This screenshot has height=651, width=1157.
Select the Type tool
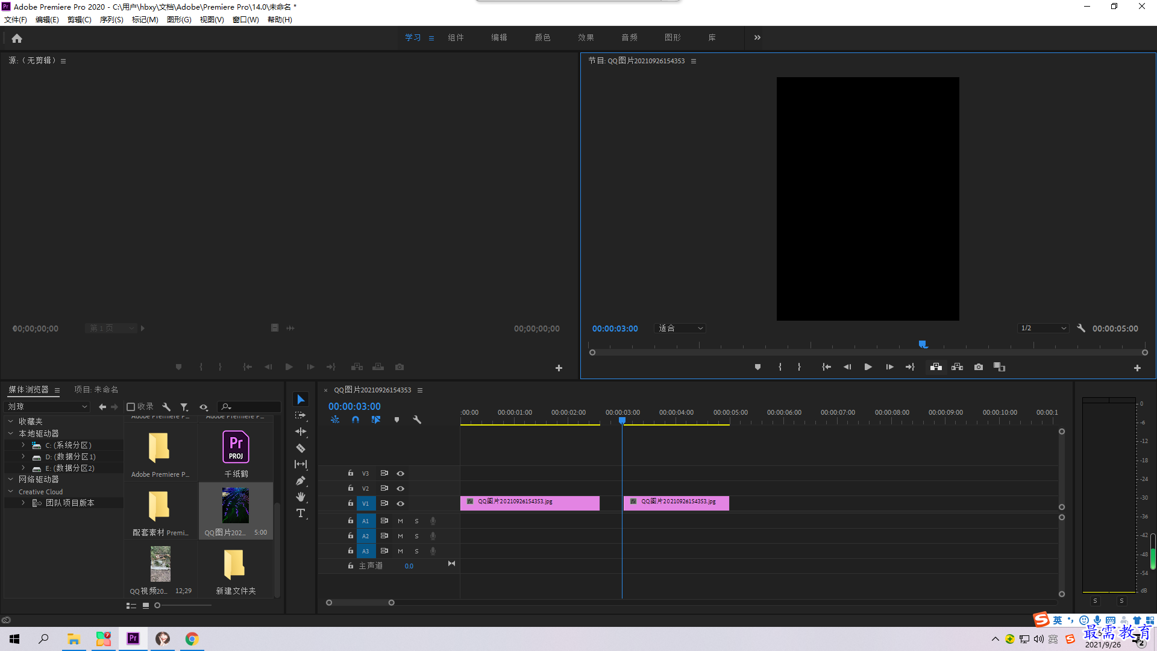[301, 513]
